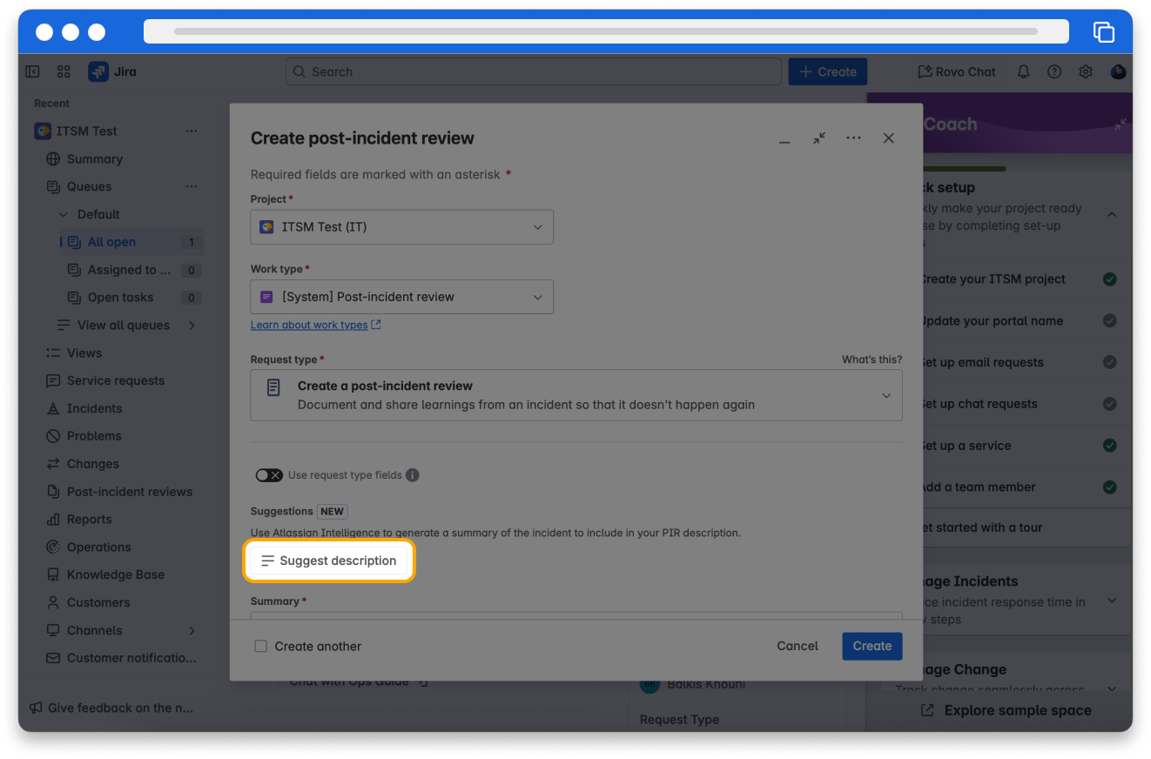This screenshot has height=759, width=1151.
Task: Open notifications bell icon
Action: pyautogui.click(x=1024, y=71)
